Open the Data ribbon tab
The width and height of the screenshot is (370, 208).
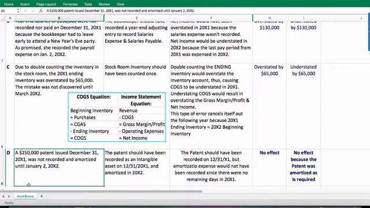(x=88, y=4)
